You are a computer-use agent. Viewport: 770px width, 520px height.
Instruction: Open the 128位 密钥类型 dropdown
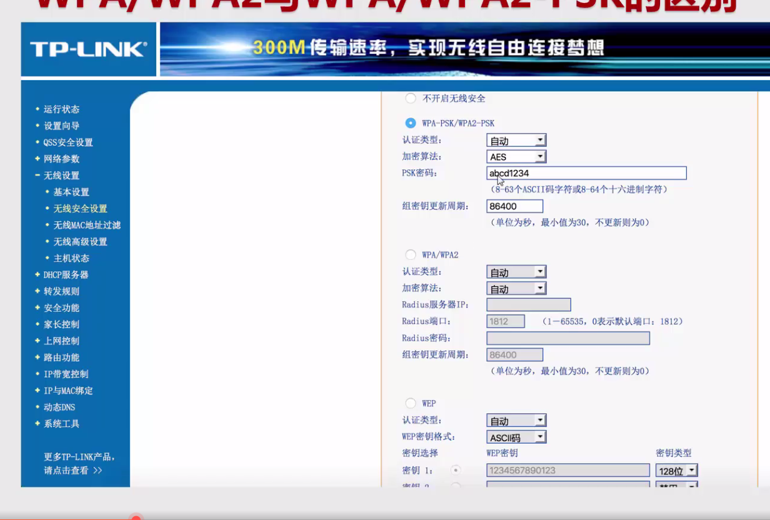pos(676,470)
